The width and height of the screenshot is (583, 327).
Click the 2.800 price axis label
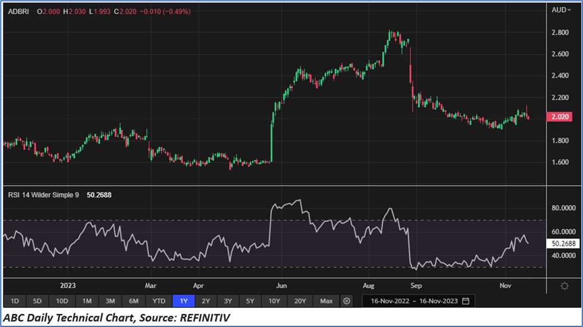[x=560, y=32]
